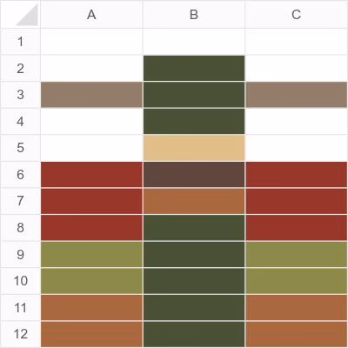This screenshot has height=348, width=348.
Task: Select row 10 header
Action: pos(20,281)
